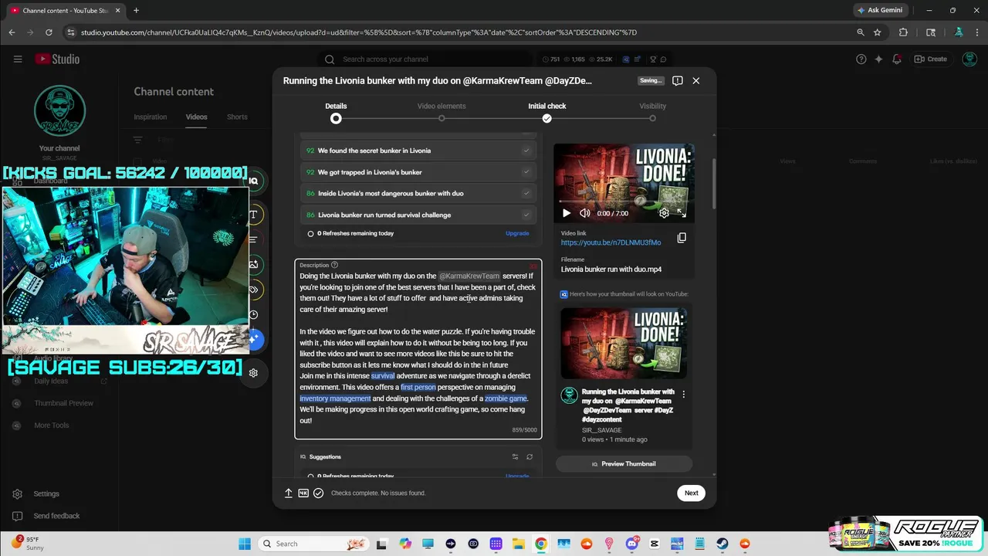Viewport: 988px width, 556px height.
Task: Open the Ask Studio sparkle icon
Action: pos(878,59)
